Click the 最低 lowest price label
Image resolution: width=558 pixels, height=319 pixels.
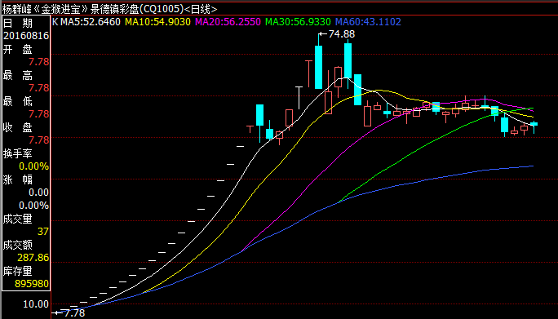pyautogui.click(x=18, y=101)
